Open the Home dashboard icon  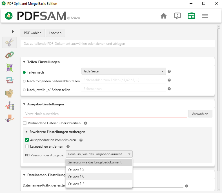(163, 16)
